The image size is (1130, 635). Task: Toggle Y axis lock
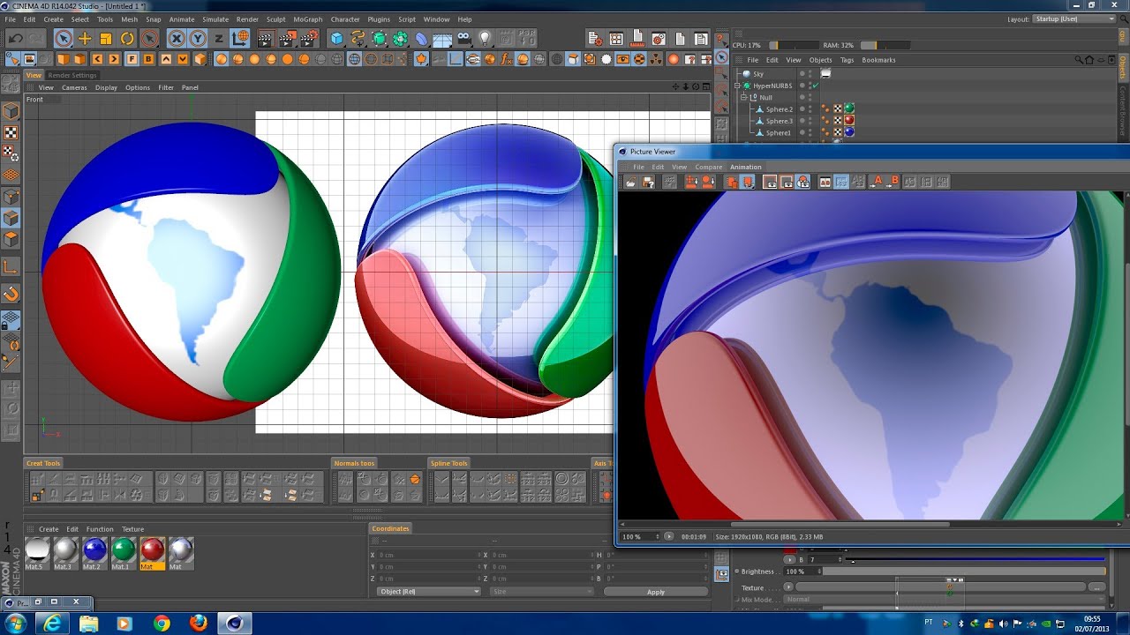click(198, 39)
